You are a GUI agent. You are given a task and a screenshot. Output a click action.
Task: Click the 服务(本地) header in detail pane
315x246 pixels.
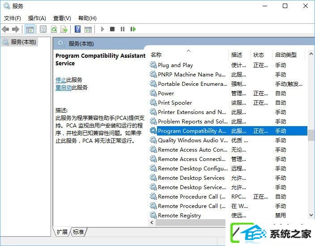click(81, 43)
